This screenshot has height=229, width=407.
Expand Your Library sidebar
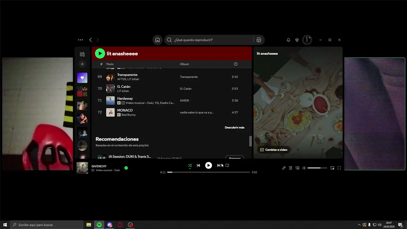(x=82, y=54)
